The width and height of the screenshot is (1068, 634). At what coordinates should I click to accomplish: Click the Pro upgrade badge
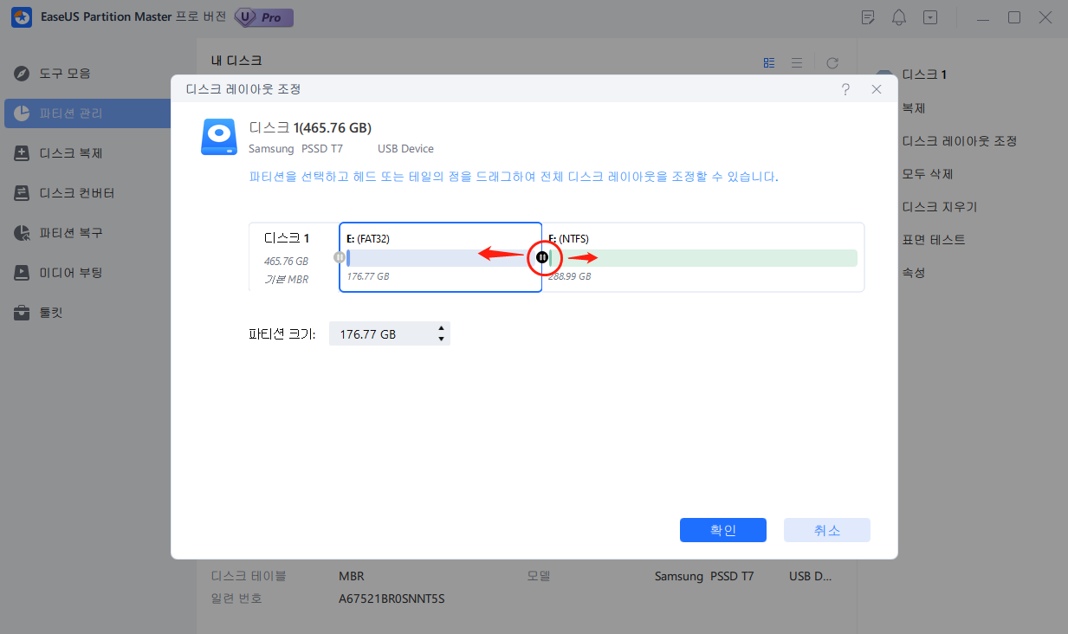click(x=264, y=17)
